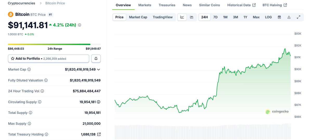Expand the chart to fullscreen

(298, 17)
